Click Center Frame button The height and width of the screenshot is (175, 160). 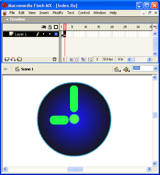pyautogui.click(x=64, y=59)
